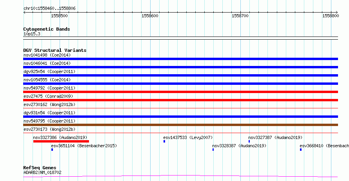Open esv1437533 (Levy2007) variant label

point(188,137)
